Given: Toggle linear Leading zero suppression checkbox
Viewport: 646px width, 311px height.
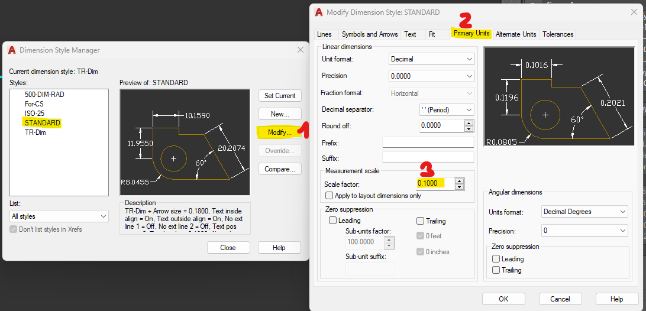Looking at the screenshot, I should pos(333,221).
